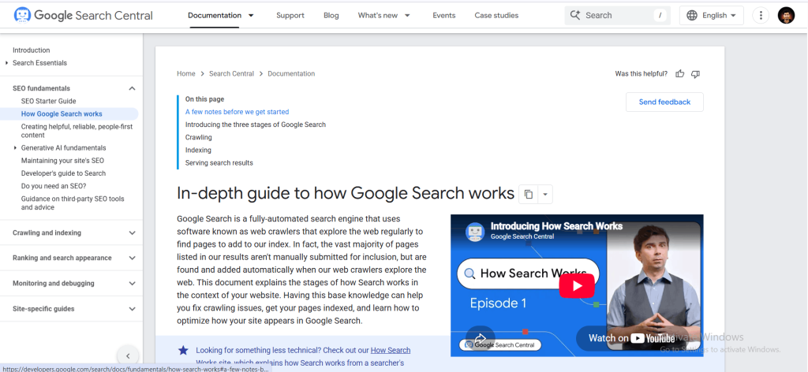Screen dimensions: 808x372
Task: Click the star icon in the note box
Action: (183, 351)
